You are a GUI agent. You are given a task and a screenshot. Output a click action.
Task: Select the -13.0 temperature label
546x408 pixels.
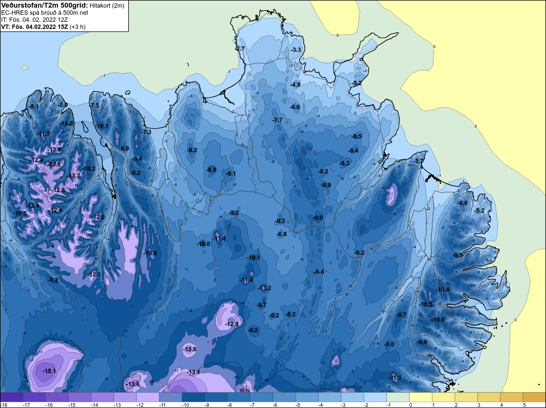click(x=54, y=149)
